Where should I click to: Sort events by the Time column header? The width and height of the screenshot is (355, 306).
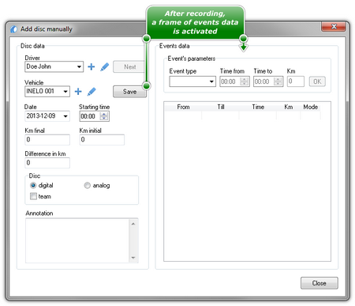click(x=258, y=107)
